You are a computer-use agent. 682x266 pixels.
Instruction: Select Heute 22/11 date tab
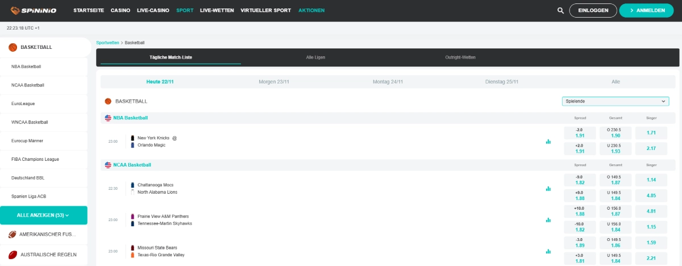point(160,82)
